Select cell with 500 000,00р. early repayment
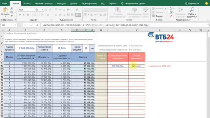210x118 pixels. pos(118,66)
